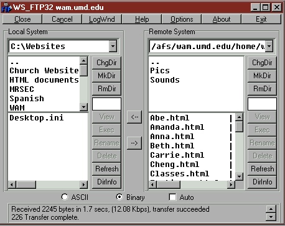Click status log scroll up arrow
The width and height of the screenshot is (285, 226).
[x=271, y=209]
